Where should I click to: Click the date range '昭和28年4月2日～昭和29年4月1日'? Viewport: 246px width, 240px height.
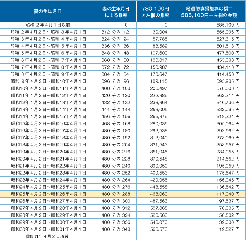(x=48, y=215)
